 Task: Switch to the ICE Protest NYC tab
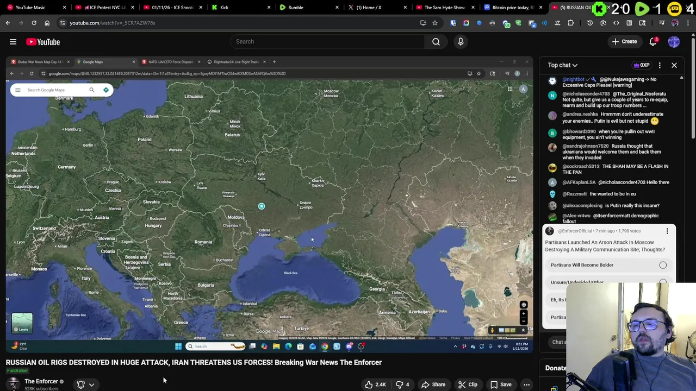coord(103,8)
